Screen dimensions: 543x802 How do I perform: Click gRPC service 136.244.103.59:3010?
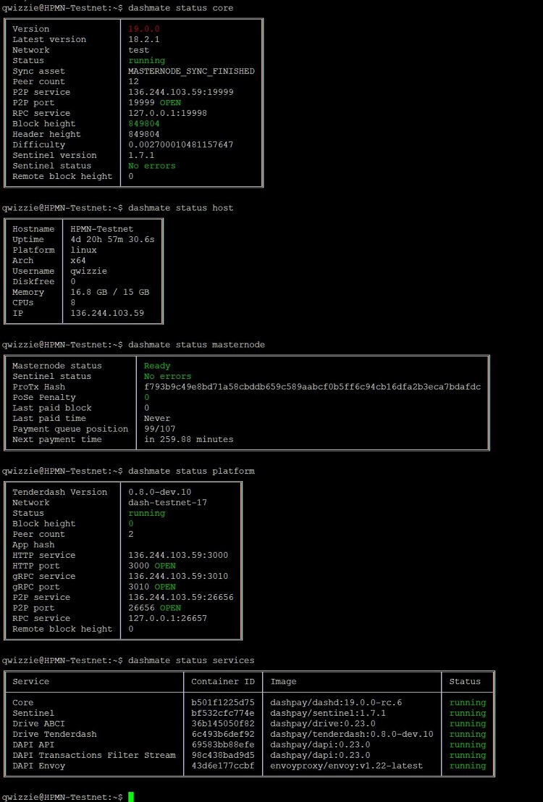coord(178,576)
